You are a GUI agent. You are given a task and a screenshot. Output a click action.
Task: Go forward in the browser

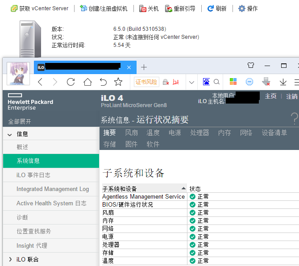pyautogui.click(x=55, y=82)
